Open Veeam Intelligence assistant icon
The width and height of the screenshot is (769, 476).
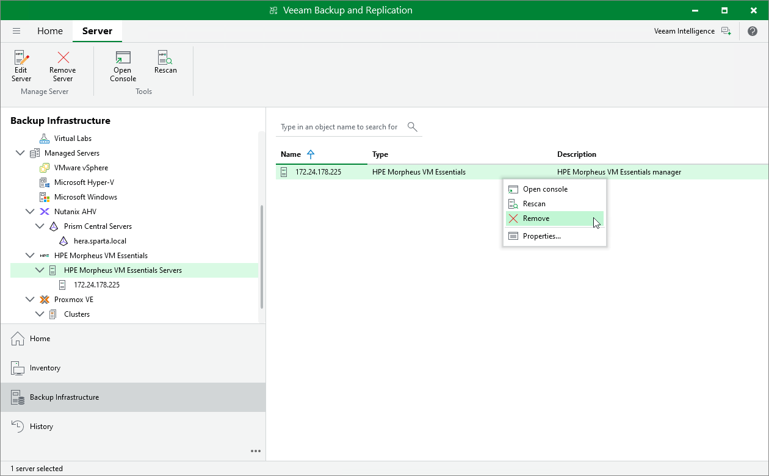pyautogui.click(x=726, y=31)
